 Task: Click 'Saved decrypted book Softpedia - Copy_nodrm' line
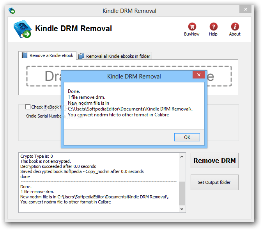[82, 171]
